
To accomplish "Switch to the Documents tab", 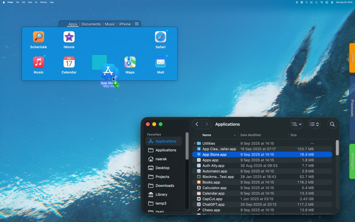I will pyautogui.click(x=91, y=24).
